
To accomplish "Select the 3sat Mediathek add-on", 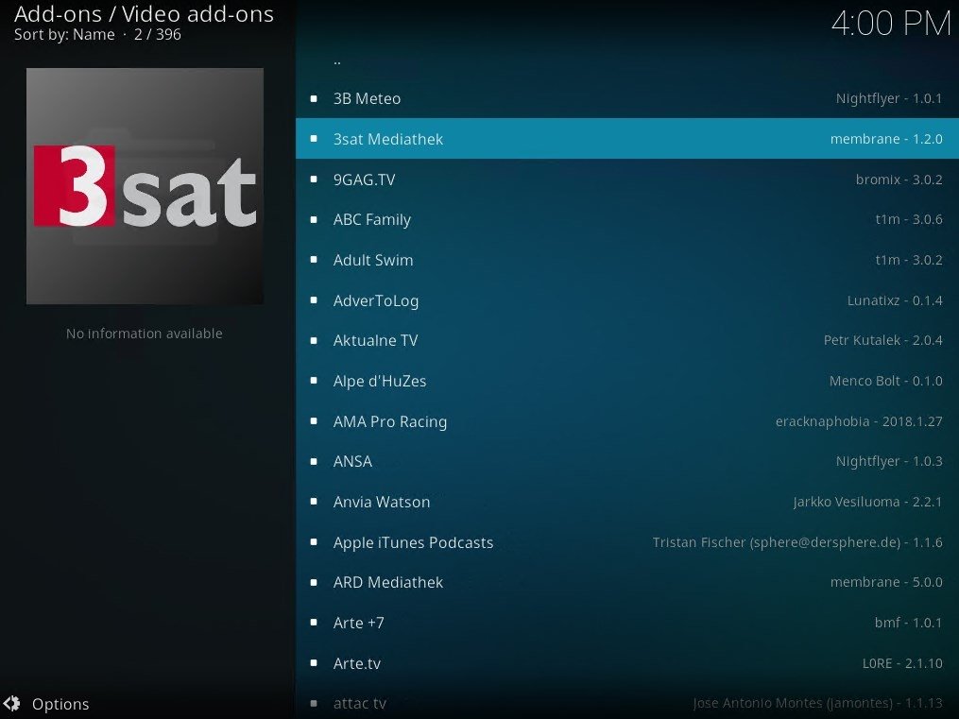I will (x=627, y=139).
